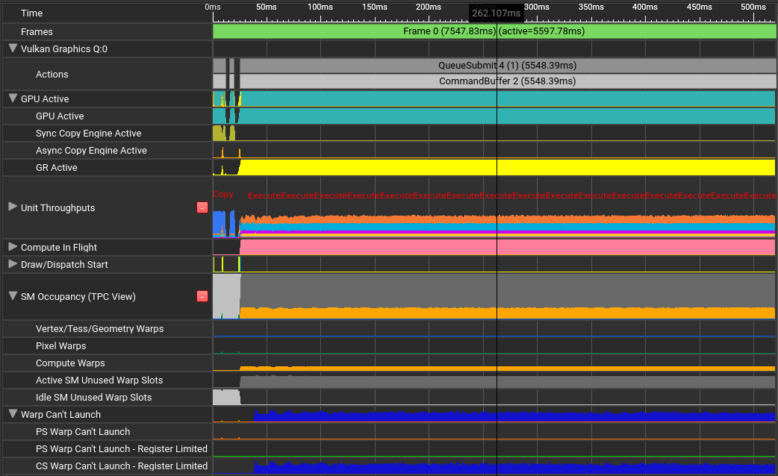Collapse the Vulkan Graphics Q:0 row
Screen dimensions: 778x476
13,49
